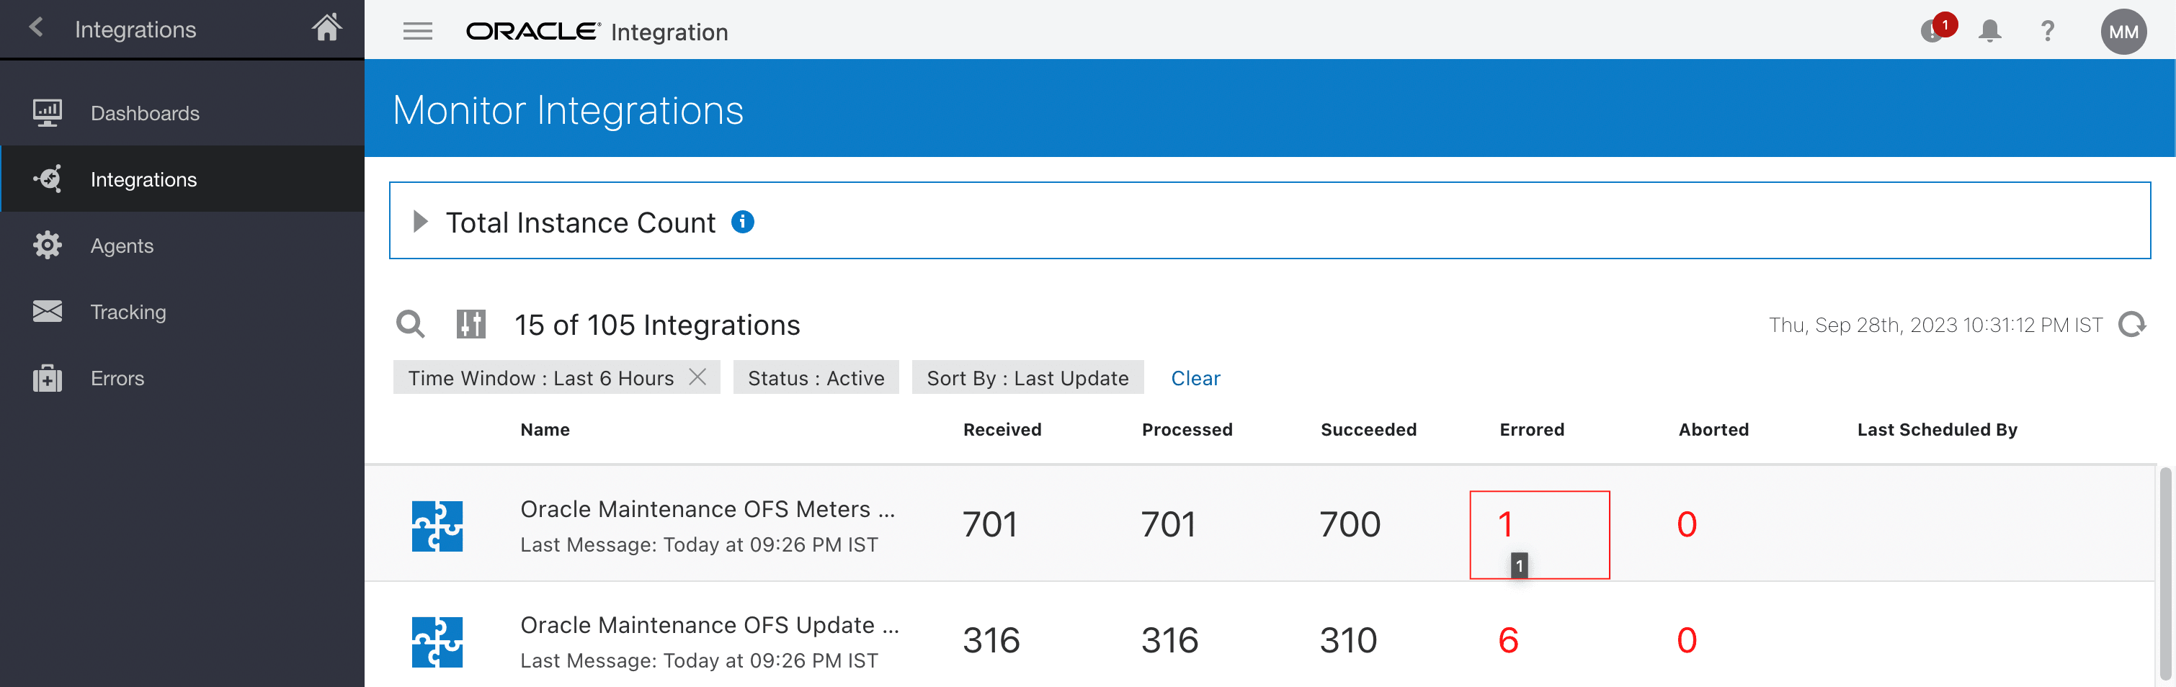Open the home page icon

pyautogui.click(x=327, y=28)
